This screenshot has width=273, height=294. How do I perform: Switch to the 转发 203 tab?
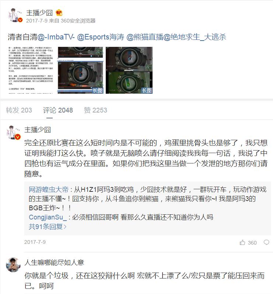click(19, 110)
